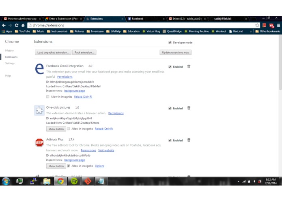Click the taskbar clock showing 8:12 AM
Image resolution: width=282 pixels, height=201 pixels.
click(271, 181)
